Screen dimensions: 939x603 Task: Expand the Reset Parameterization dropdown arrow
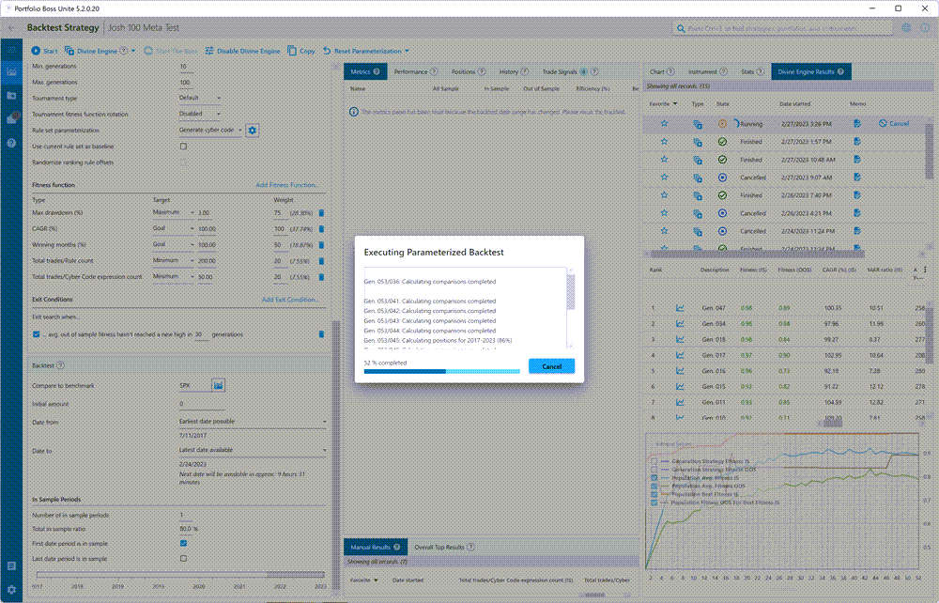tap(408, 51)
